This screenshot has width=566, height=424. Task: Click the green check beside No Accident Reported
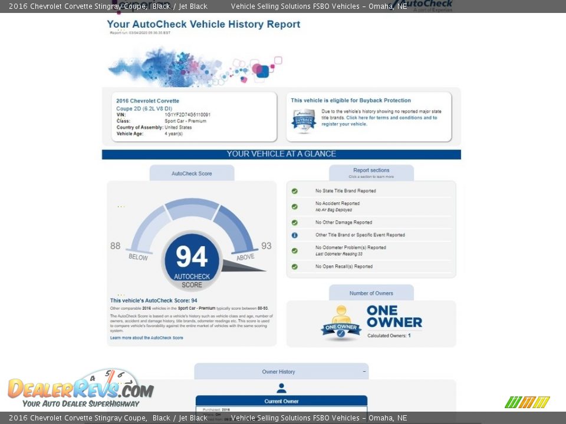pyautogui.click(x=295, y=207)
